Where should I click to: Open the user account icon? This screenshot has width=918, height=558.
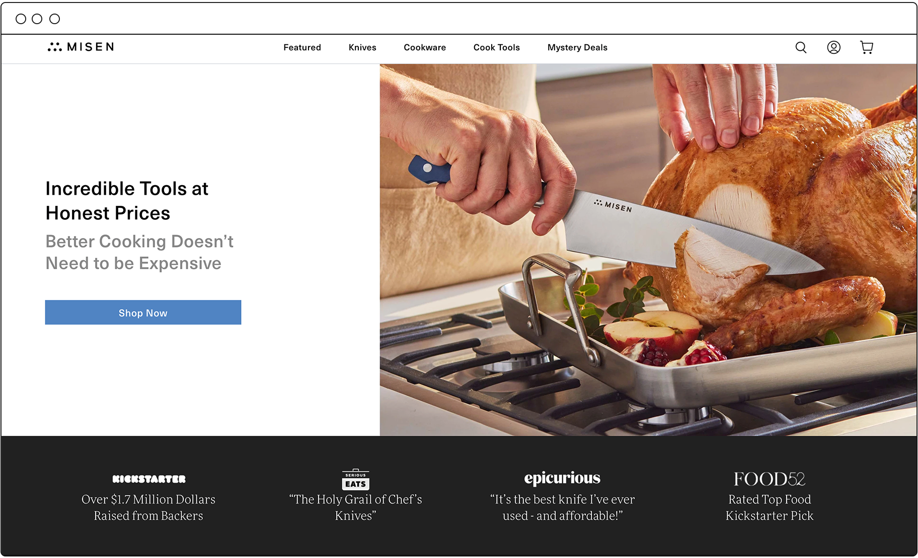[x=834, y=47]
